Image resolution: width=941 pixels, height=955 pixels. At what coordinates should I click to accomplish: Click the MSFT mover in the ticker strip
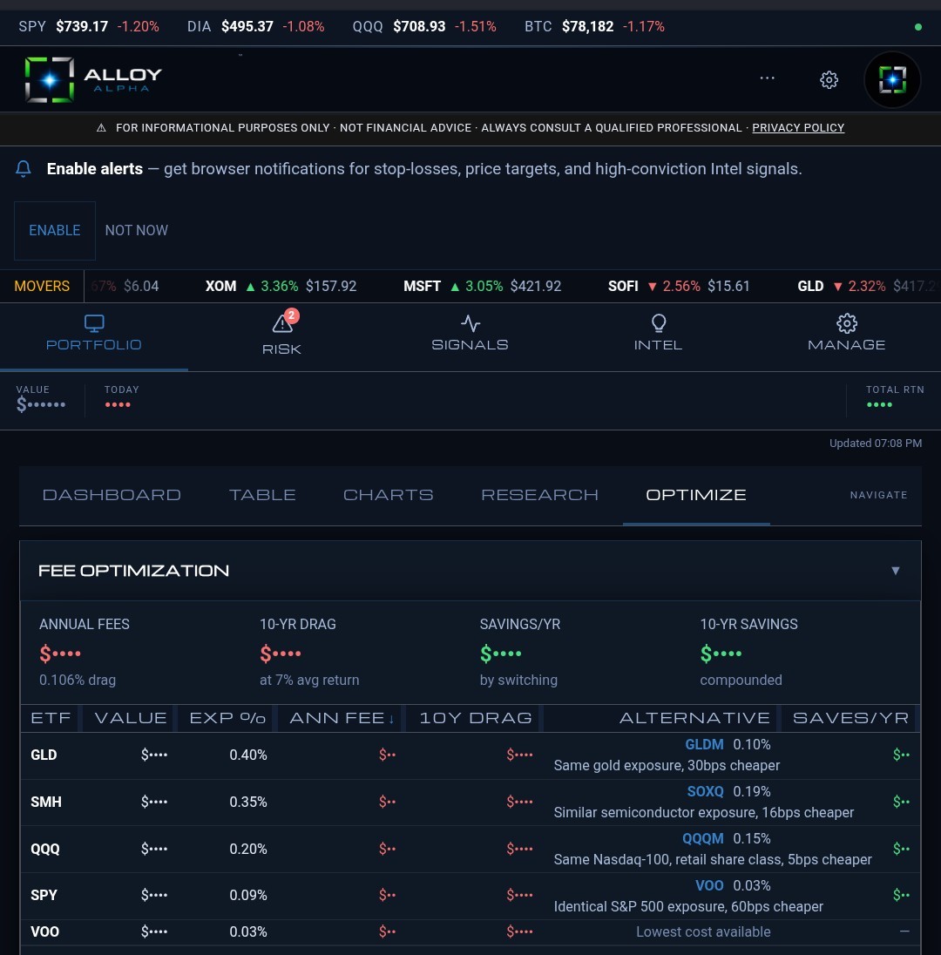[x=482, y=287]
